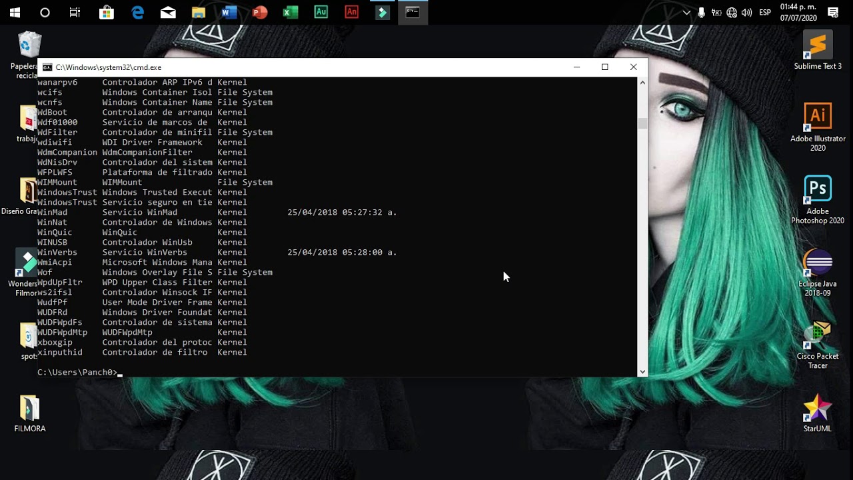This screenshot has height=480, width=853.
Task: Select Eclipse Java 2018-09 desktop icon
Action: coord(818,273)
